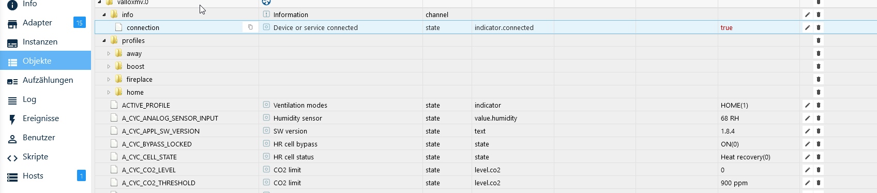The image size is (877, 193).
Task: Copy the connection object ID
Action: (250, 27)
